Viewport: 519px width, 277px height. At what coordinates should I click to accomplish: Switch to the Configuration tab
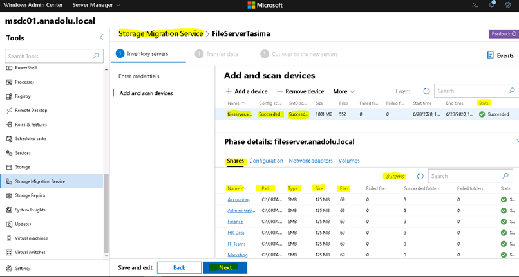[x=266, y=161]
